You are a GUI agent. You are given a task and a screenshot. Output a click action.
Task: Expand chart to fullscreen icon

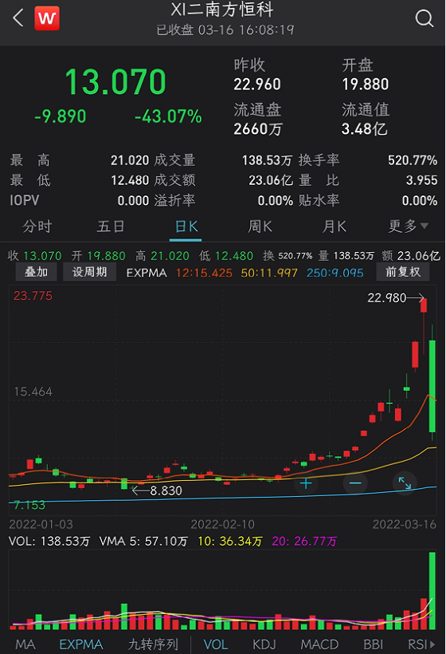(x=405, y=483)
